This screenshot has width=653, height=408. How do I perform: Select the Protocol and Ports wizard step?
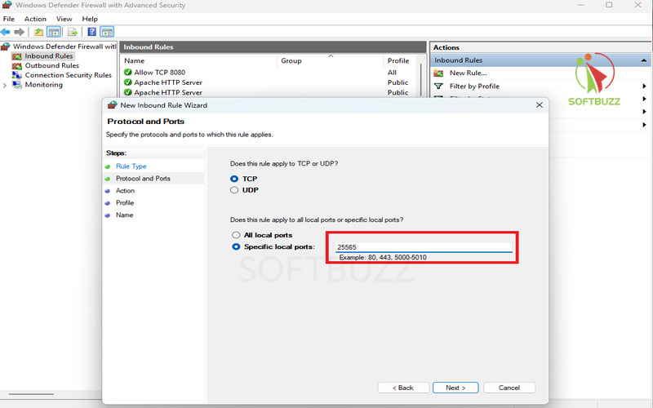[x=143, y=178]
